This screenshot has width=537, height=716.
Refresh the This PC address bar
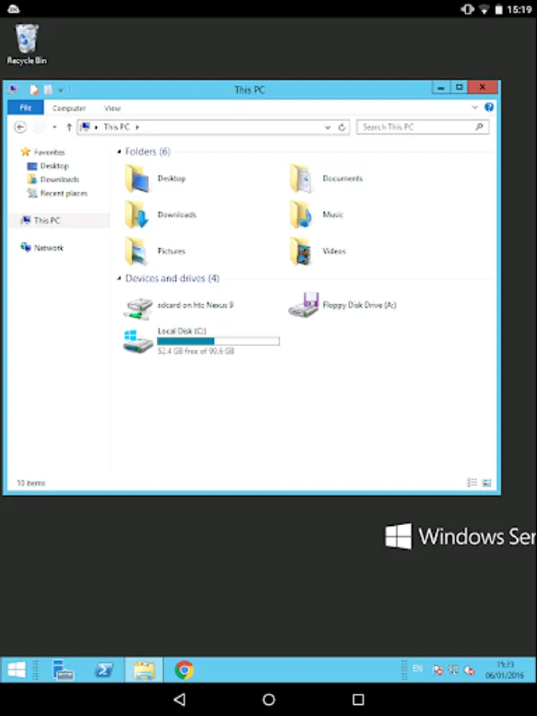pyautogui.click(x=341, y=127)
